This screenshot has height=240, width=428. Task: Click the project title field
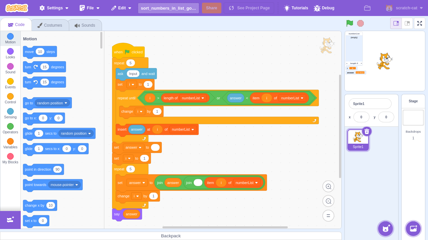coord(169,8)
